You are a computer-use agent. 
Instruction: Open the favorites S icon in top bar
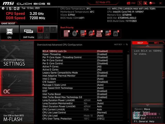(x=140, y=3)
